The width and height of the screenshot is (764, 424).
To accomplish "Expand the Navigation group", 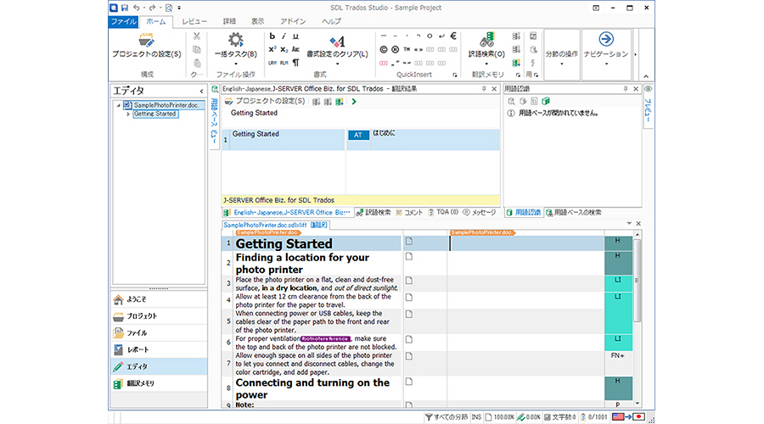I will [606, 53].
